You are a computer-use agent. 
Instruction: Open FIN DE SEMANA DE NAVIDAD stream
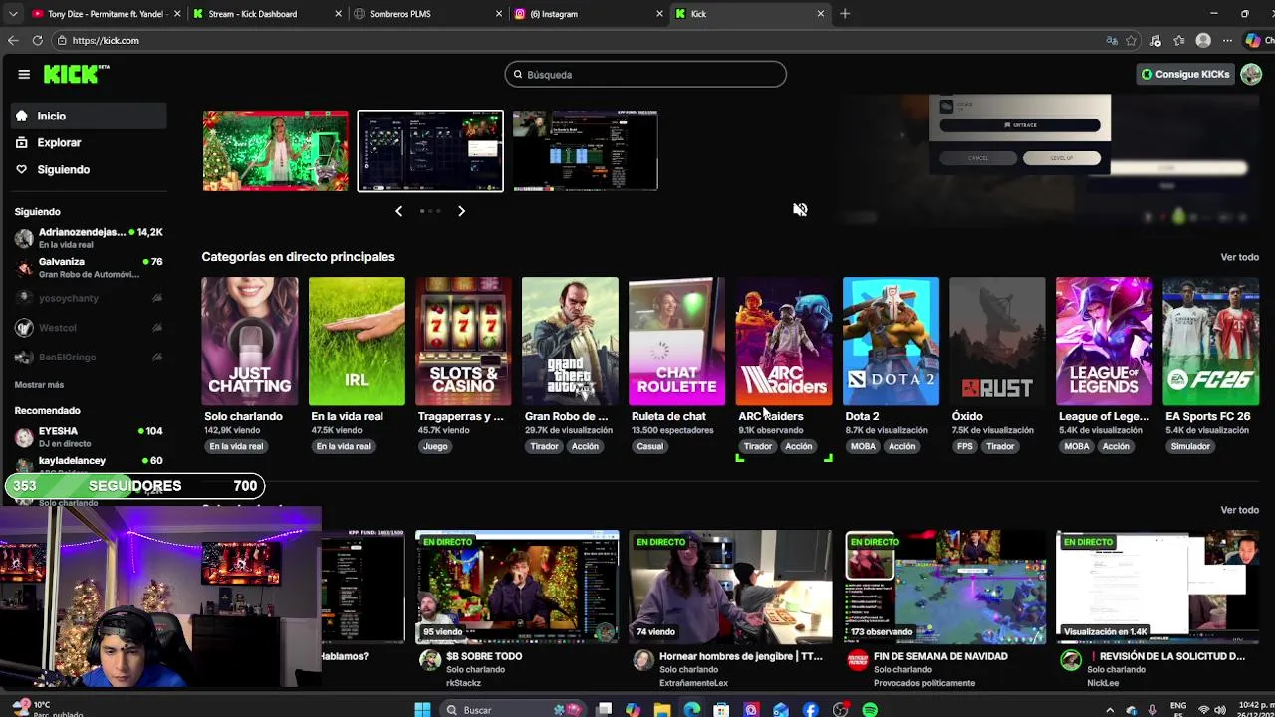(944, 587)
